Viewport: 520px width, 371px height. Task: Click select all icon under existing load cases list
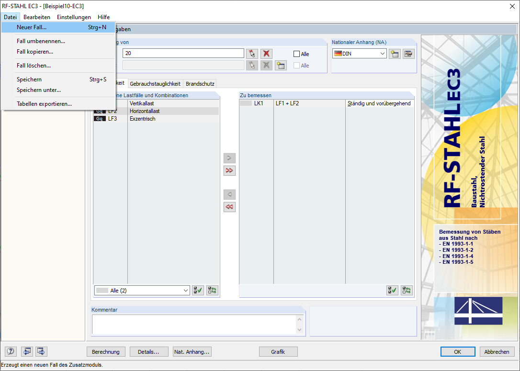[198, 291]
